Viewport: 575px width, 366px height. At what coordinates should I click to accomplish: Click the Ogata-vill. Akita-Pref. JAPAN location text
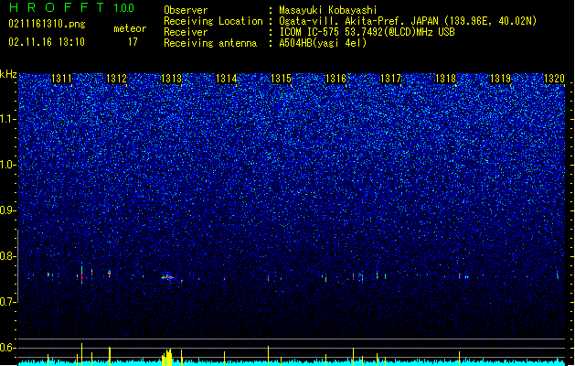click(408, 21)
